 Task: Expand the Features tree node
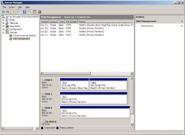click(x=3, y=23)
